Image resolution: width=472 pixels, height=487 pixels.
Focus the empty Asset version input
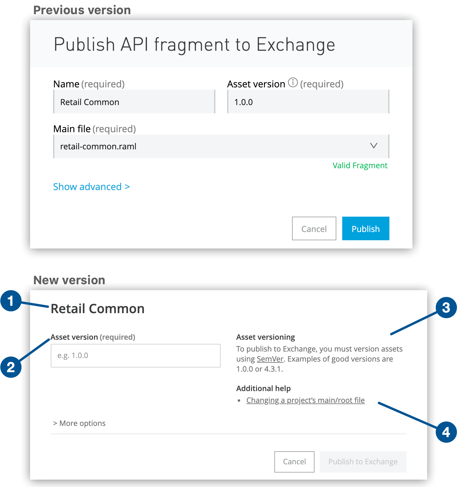point(135,355)
